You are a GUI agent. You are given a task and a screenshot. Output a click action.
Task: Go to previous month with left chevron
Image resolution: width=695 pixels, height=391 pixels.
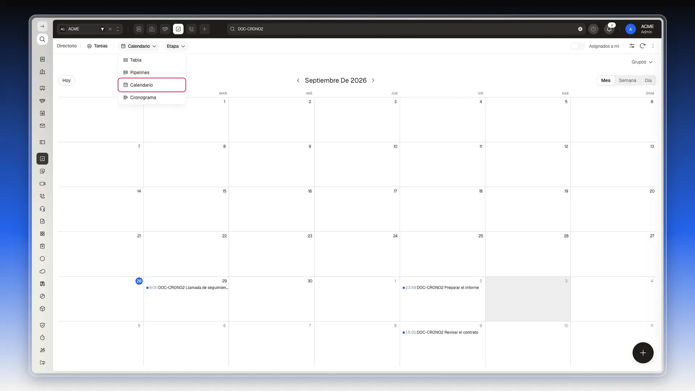(298, 80)
